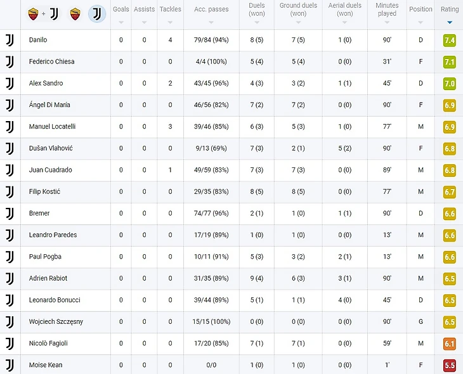Image resolution: width=463 pixels, height=374 pixels.
Task: Show players from both Roma and Juventus combined
Action: pos(43,13)
